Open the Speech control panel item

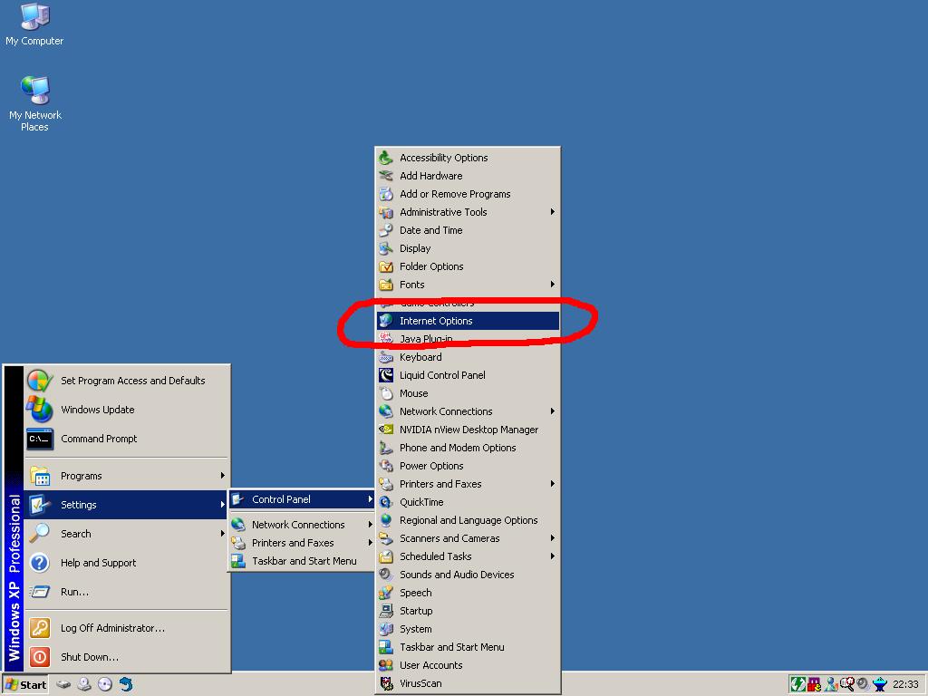[x=469, y=593]
